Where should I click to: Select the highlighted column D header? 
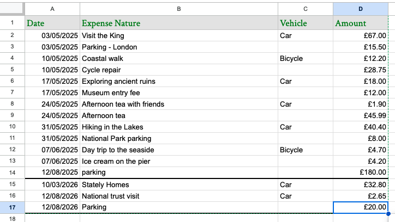tap(360, 9)
